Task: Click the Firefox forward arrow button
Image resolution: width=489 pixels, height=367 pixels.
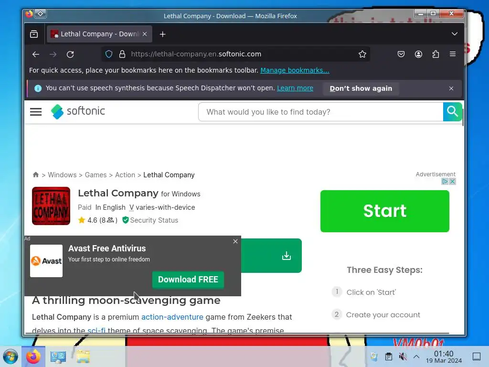Action: 53,54
